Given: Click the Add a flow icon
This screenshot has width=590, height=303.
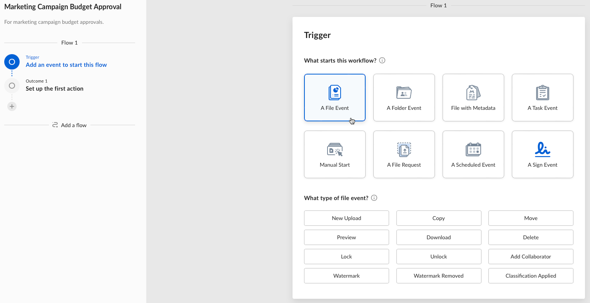Looking at the screenshot, I should (55, 125).
